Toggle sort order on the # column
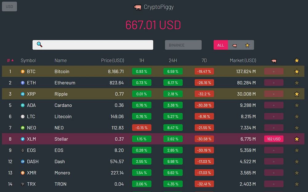This screenshot has height=192, width=308. pyautogui.click(x=10, y=60)
